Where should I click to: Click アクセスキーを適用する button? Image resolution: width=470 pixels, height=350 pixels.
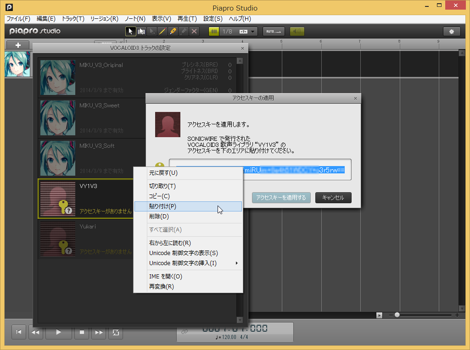pyautogui.click(x=281, y=198)
